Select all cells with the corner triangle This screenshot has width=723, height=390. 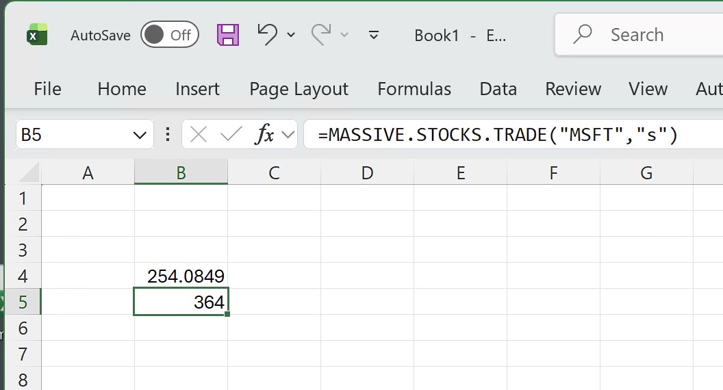29,172
